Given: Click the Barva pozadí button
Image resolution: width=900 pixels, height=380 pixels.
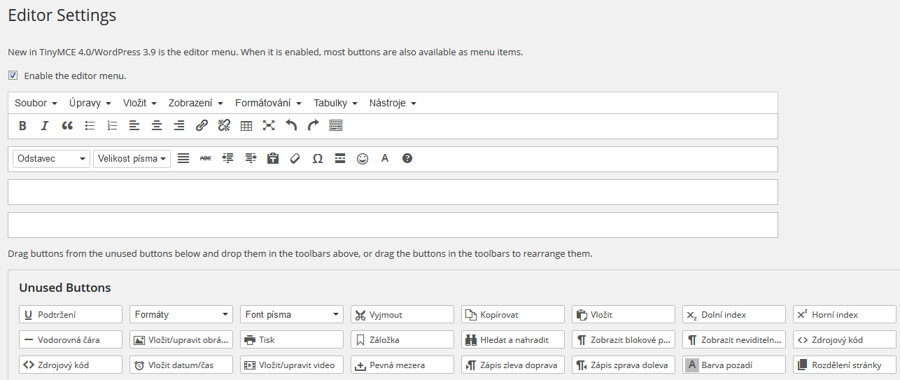Looking at the screenshot, I should click(x=734, y=365).
